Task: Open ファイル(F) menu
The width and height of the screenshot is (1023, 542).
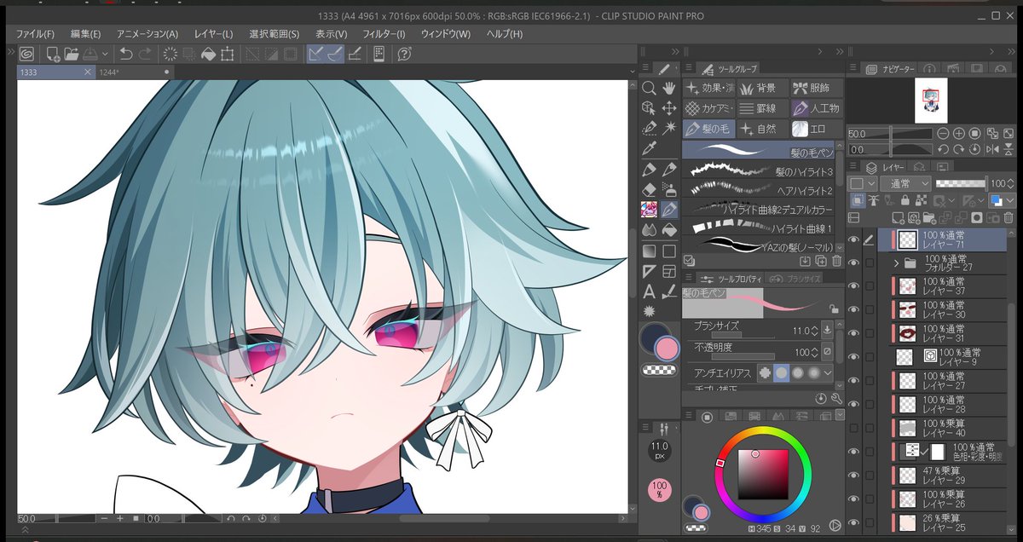Action: click(35, 34)
